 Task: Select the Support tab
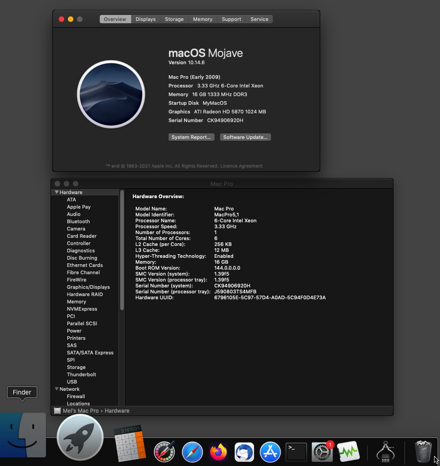click(x=231, y=19)
